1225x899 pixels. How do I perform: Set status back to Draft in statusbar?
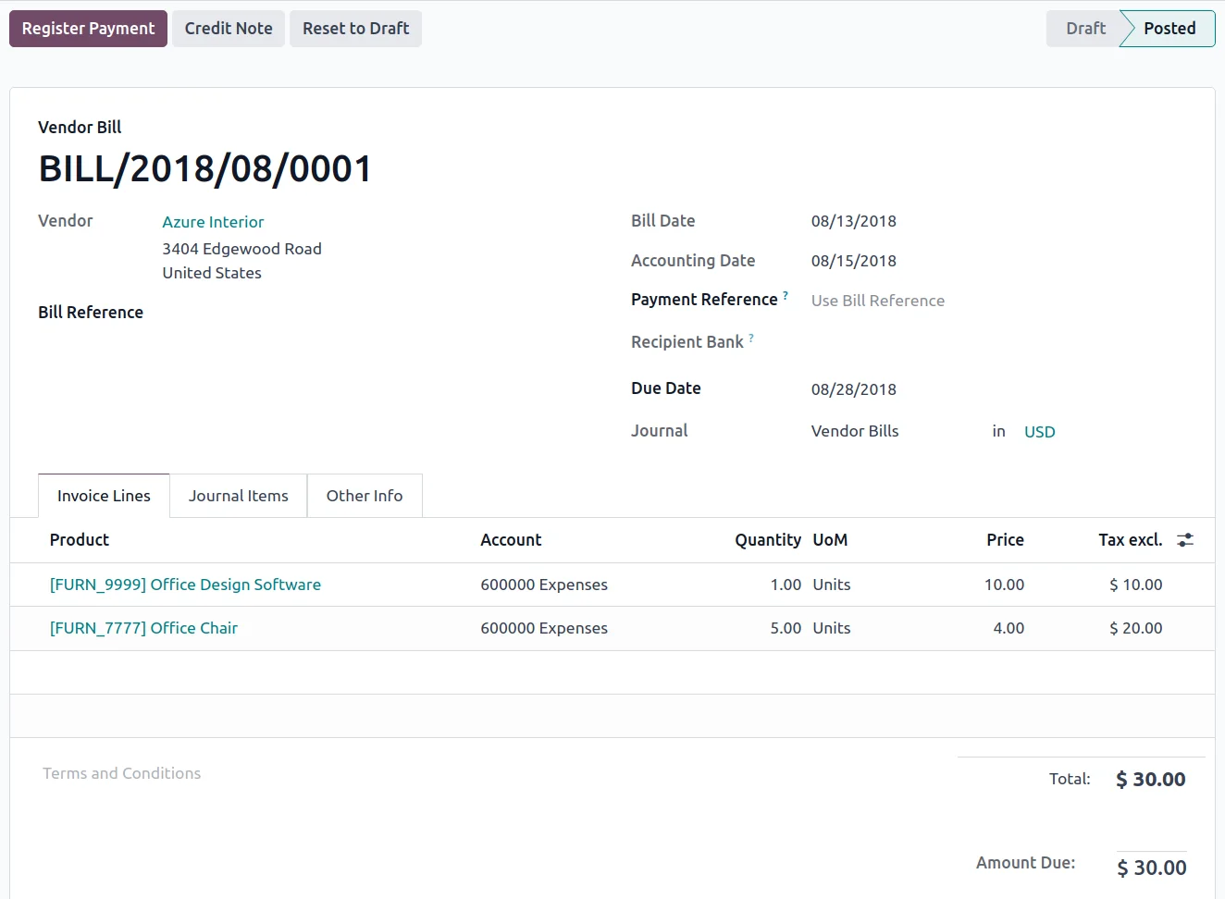tap(1084, 28)
